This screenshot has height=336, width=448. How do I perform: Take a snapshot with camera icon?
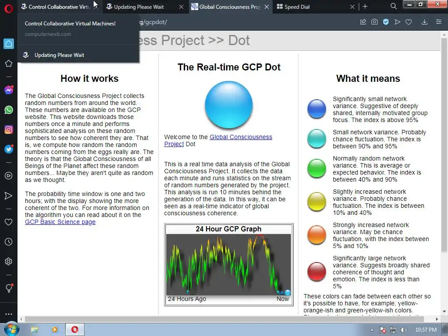tap(374, 22)
